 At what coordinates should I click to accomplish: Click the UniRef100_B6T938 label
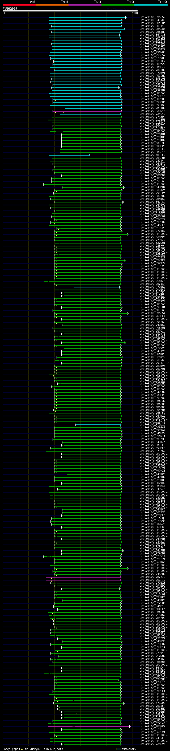[152, 35]
